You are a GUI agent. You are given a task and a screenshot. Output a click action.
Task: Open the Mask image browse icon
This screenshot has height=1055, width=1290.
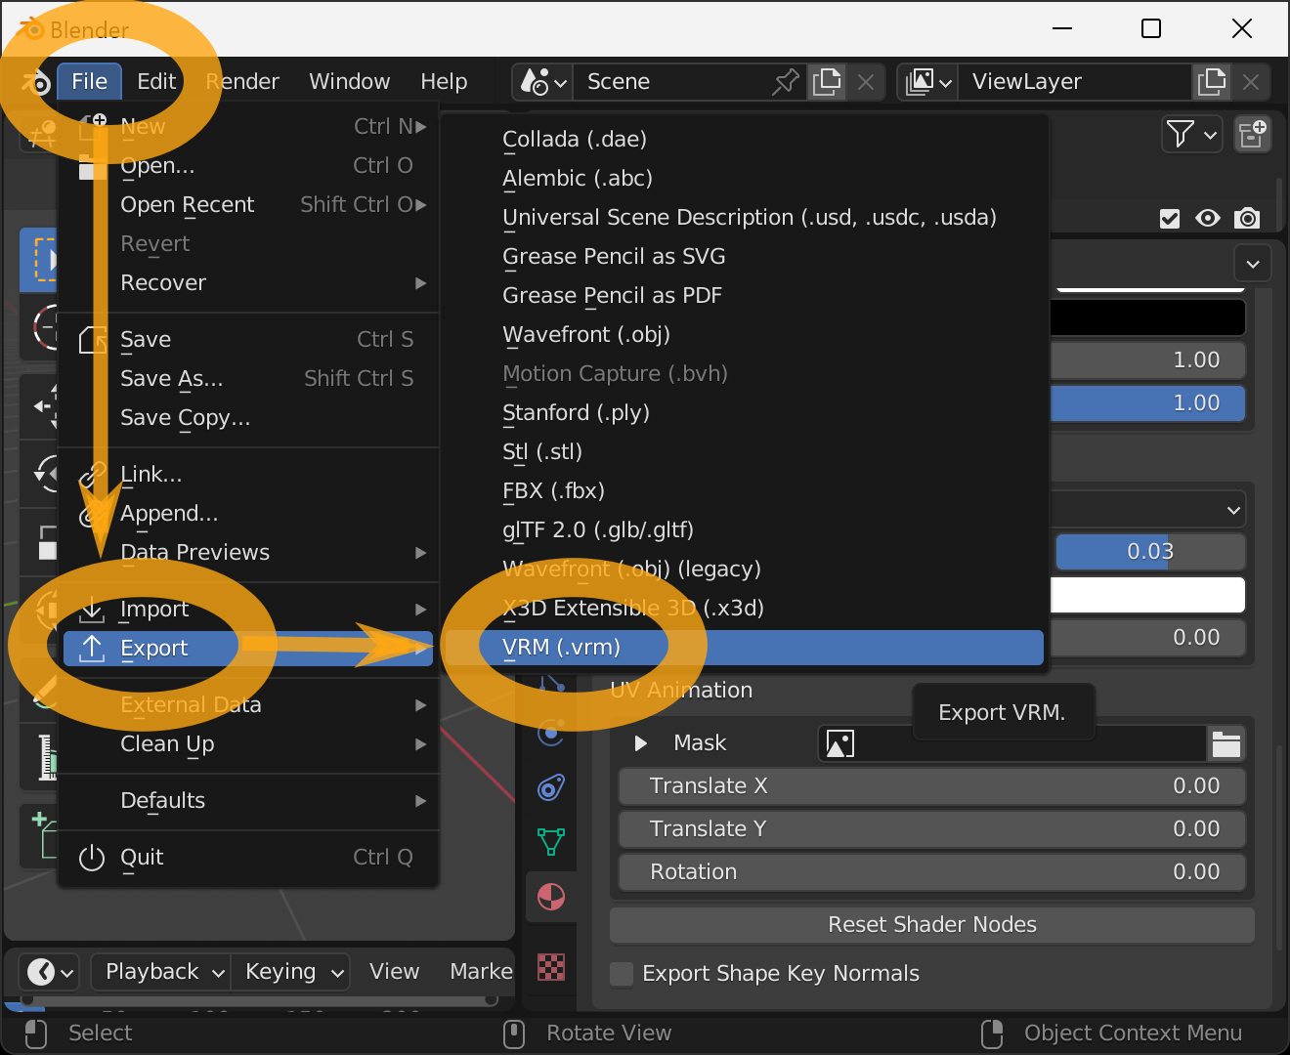click(840, 743)
